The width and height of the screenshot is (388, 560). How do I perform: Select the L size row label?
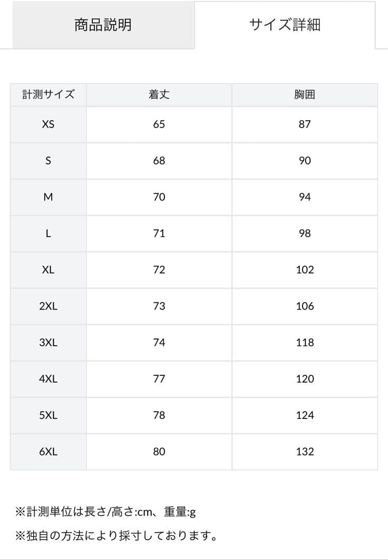48,233
